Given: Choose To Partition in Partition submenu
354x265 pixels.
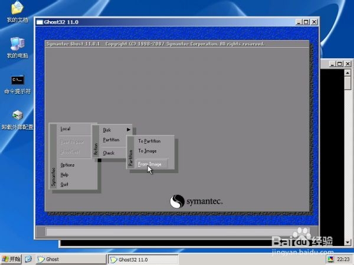Looking at the screenshot, I should pos(149,141).
